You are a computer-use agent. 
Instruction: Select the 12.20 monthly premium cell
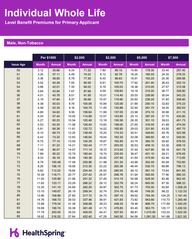72,133
